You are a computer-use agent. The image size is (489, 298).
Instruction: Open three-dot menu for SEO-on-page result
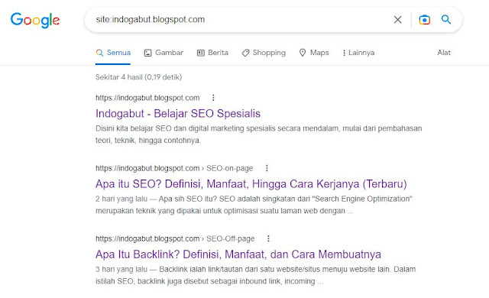[x=267, y=168]
